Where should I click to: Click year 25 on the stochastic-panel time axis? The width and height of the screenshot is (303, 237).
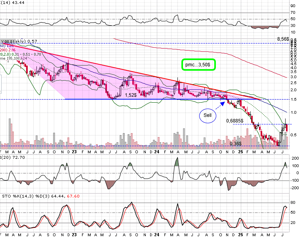[240, 235]
